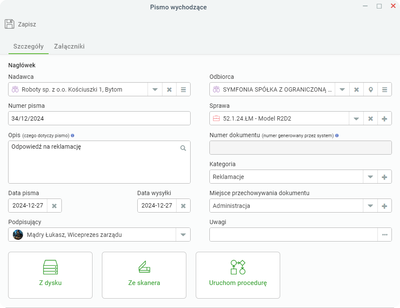Expand the Sprawa dropdown arrow
This screenshot has height=308, width=400.
[x=356, y=118]
